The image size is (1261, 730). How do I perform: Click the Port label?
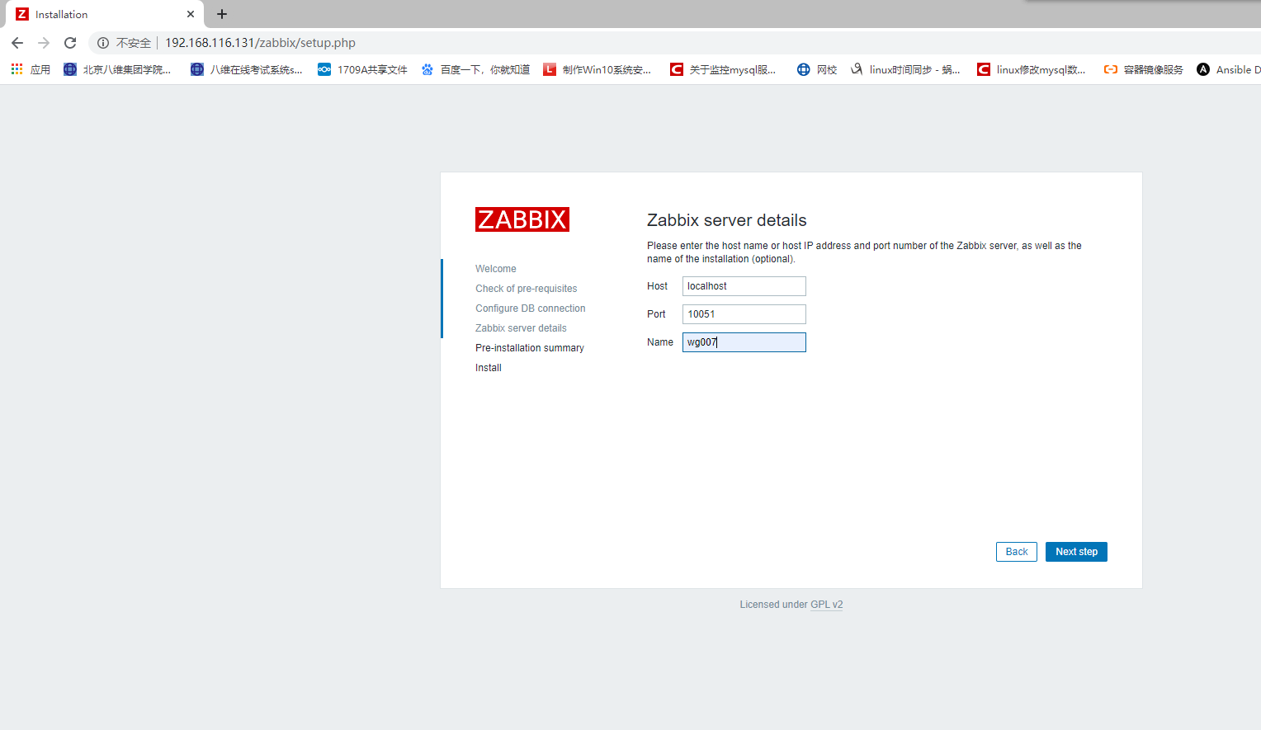(x=656, y=314)
